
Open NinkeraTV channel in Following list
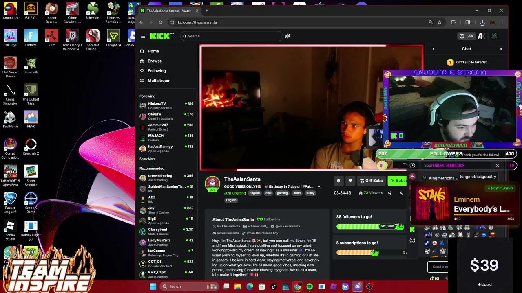[166, 105]
